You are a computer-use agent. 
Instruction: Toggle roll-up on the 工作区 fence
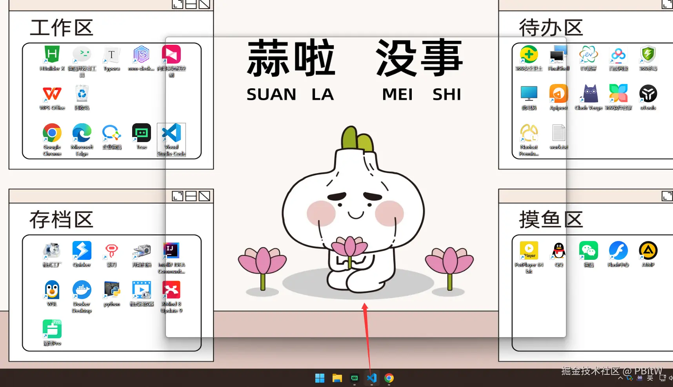pyautogui.click(x=191, y=4)
